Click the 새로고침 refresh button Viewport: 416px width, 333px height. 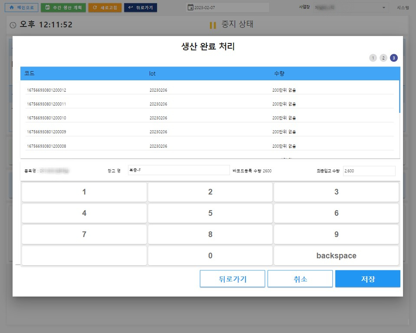point(105,7)
